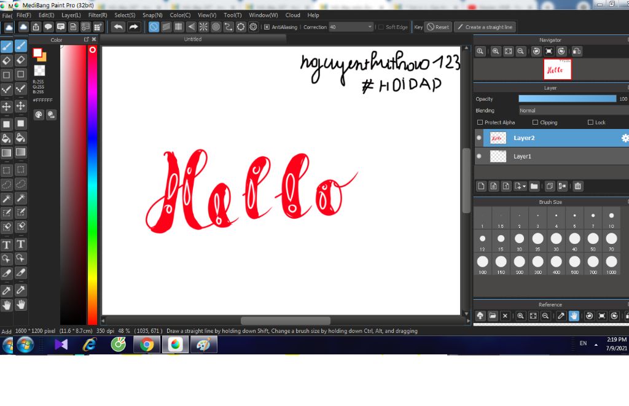Screen dimensions: 629x406
Task: Select the snap off icon
Action: (x=154, y=27)
